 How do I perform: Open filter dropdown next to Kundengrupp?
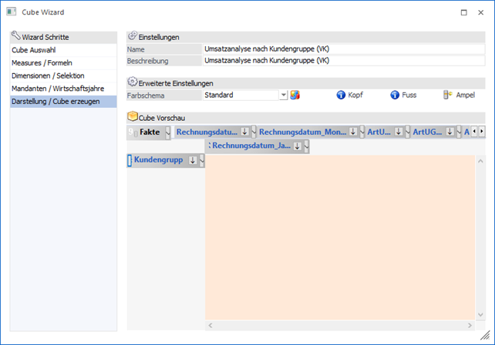(202, 160)
